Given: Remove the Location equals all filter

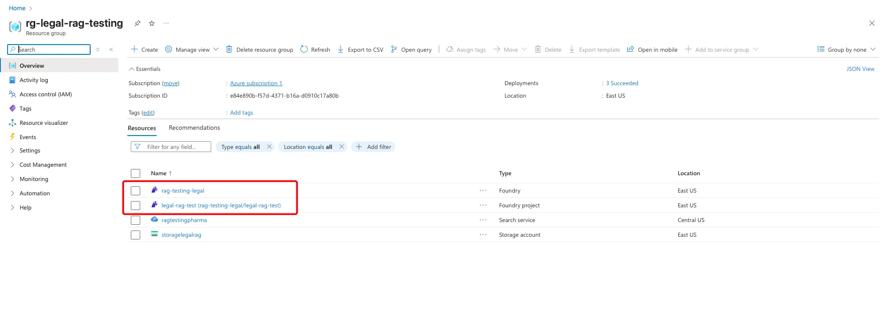Looking at the screenshot, I should [342, 146].
